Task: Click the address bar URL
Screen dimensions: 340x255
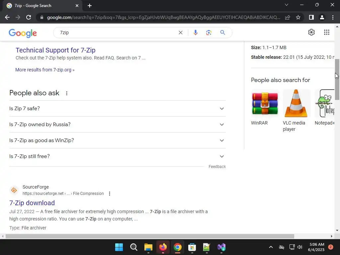Action: click(x=163, y=17)
